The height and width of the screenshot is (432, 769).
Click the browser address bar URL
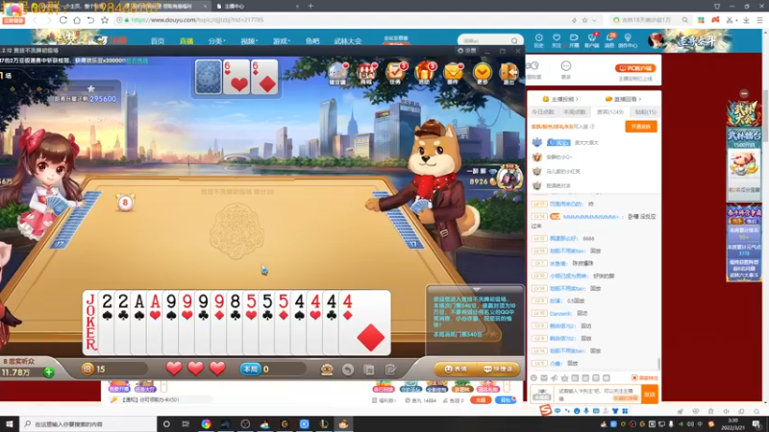[197, 20]
